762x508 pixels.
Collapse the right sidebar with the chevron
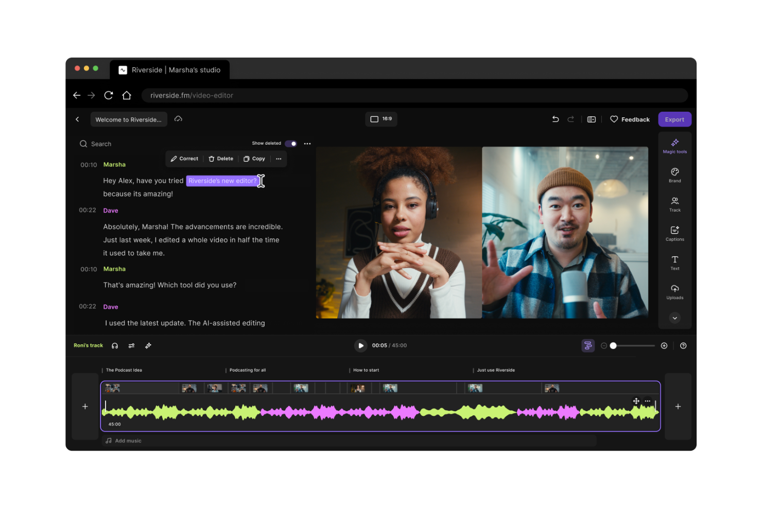point(674,318)
